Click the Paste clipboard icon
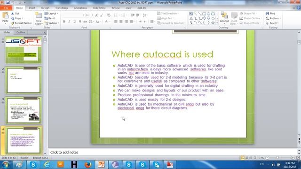Screen dimensions: 301x169 (5, 15)
